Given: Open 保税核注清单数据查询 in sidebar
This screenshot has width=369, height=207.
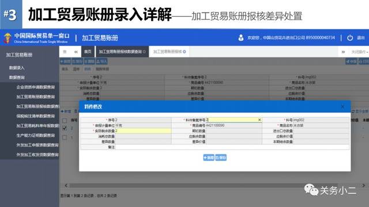Looking at the screenshot, I should [36, 116].
